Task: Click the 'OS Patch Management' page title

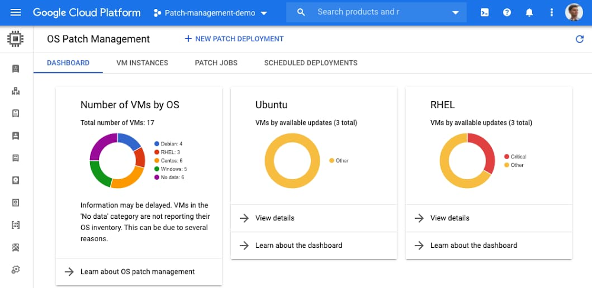Action: [x=98, y=39]
